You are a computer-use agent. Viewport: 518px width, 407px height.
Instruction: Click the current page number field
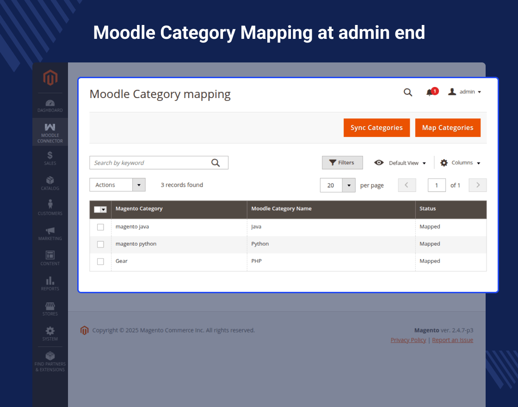[x=437, y=185]
